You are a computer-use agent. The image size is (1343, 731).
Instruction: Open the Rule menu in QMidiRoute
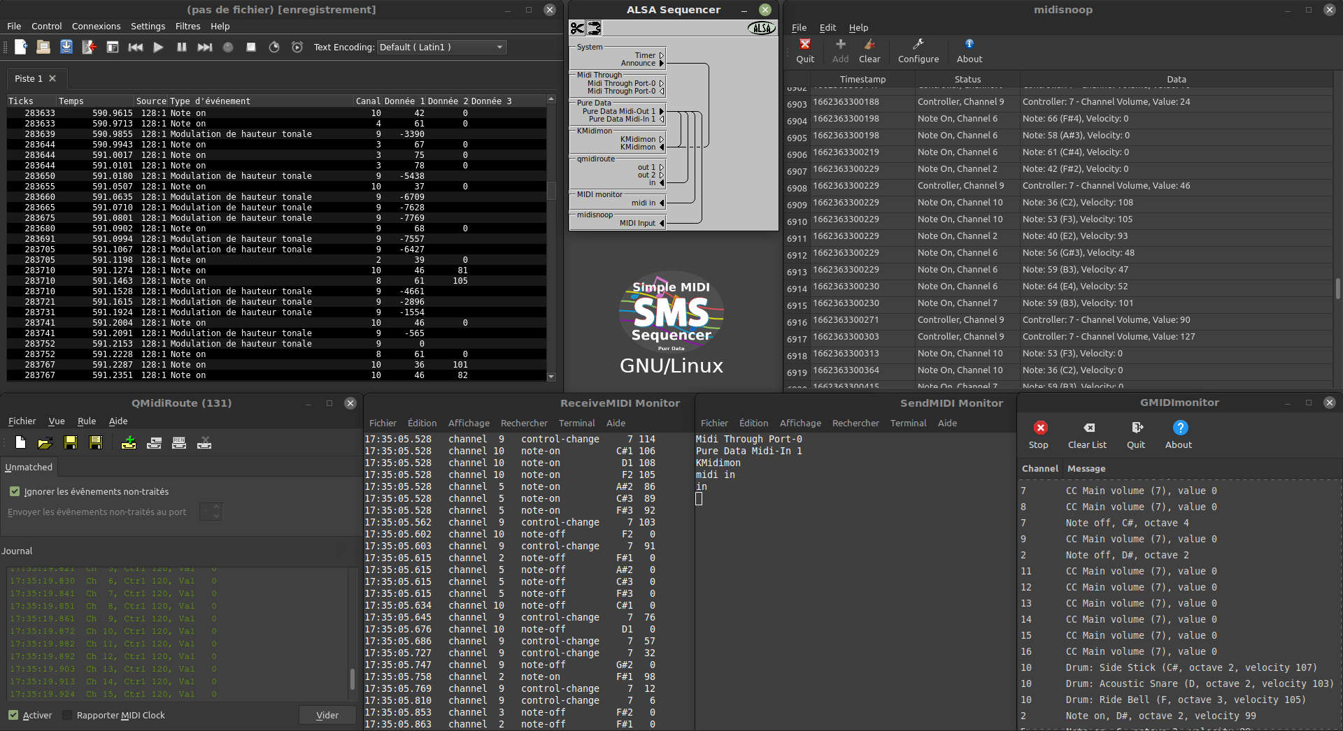pyautogui.click(x=87, y=421)
